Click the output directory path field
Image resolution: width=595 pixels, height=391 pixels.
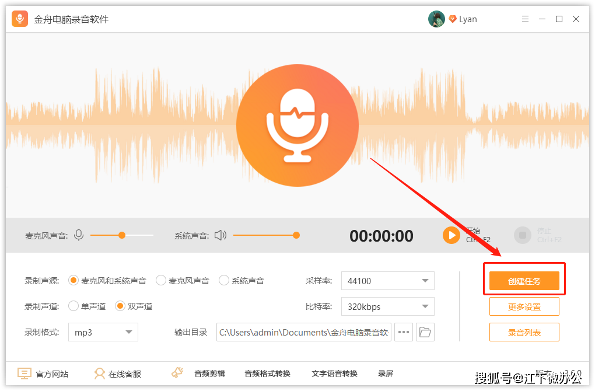pyautogui.click(x=303, y=332)
